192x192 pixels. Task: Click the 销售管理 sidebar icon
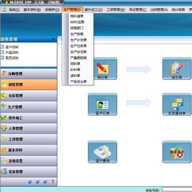click(x=3, y=84)
